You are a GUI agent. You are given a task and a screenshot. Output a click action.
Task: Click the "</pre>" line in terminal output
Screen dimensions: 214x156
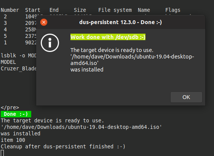coord(10,107)
